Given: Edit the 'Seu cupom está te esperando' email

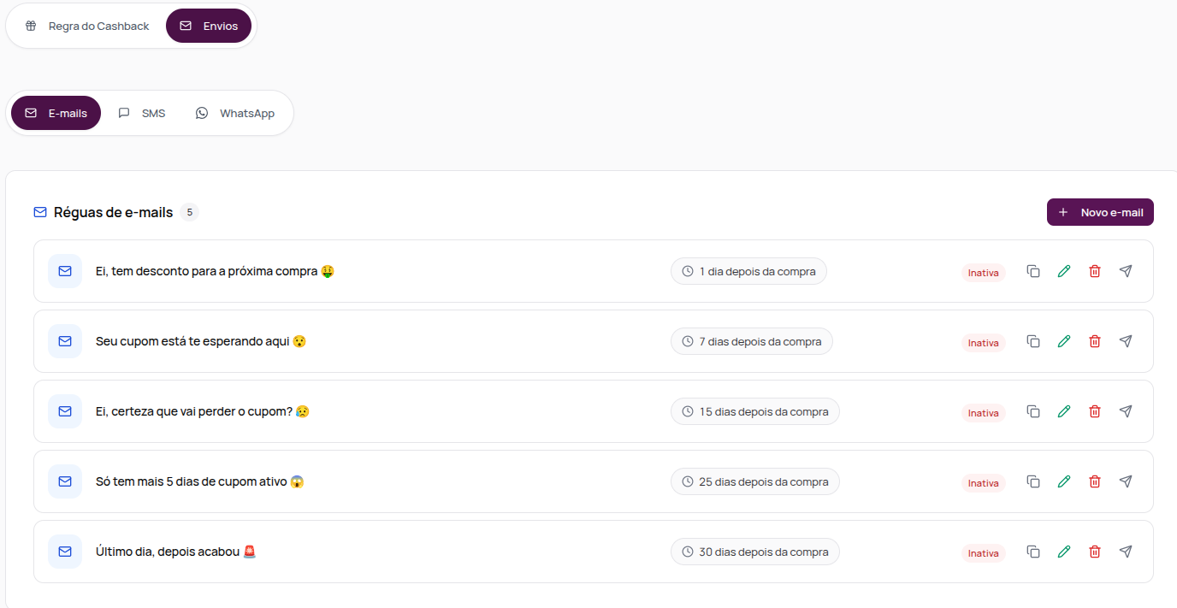Looking at the screenshot, I should point(1064,341).
